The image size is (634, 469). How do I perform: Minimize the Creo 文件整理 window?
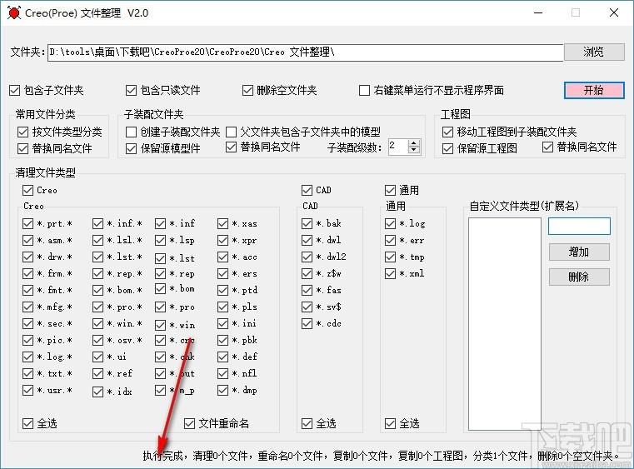pyautogui.click(x=538, y=13)
